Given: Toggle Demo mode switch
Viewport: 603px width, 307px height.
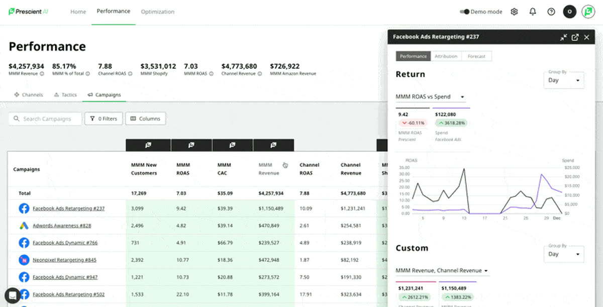Looking at the screenshot, I should coord(465,12).
